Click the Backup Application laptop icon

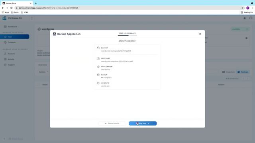click(55, 34)
